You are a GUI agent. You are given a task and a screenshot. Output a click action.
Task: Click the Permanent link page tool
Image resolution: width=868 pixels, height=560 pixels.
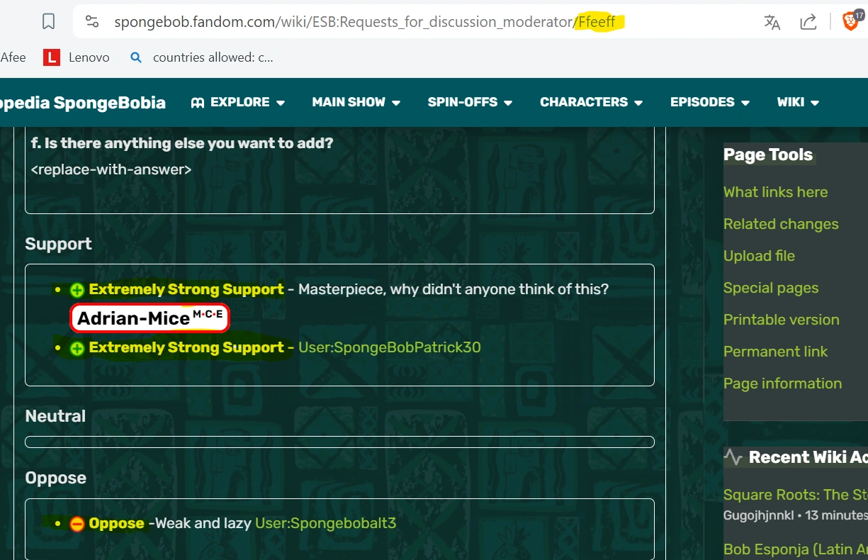[x=775, y=351]
